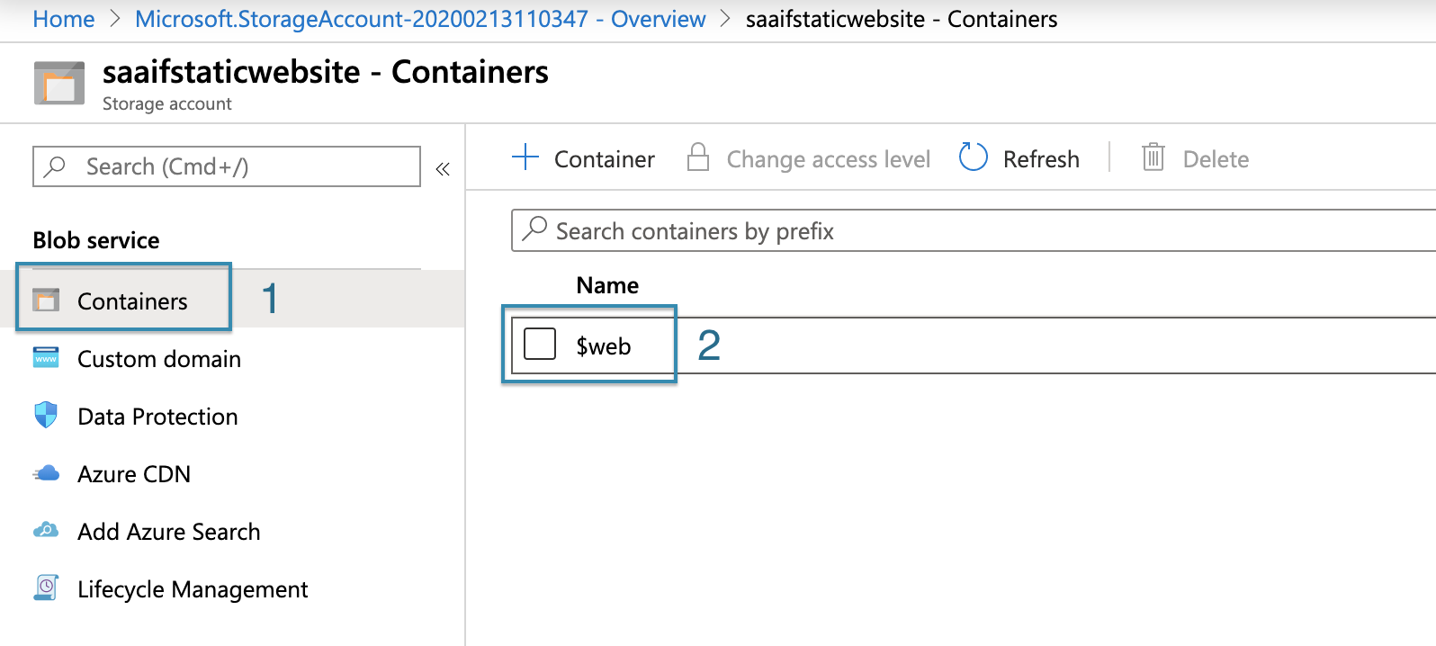Open the $web container name
Screen dimensions: 1436x646
click(x=604, y=346)
